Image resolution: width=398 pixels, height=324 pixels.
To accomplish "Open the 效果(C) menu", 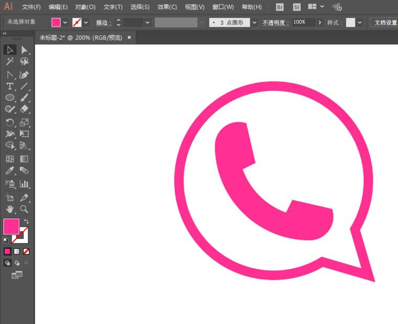I will pyautogui.click(x=167, y=7).
